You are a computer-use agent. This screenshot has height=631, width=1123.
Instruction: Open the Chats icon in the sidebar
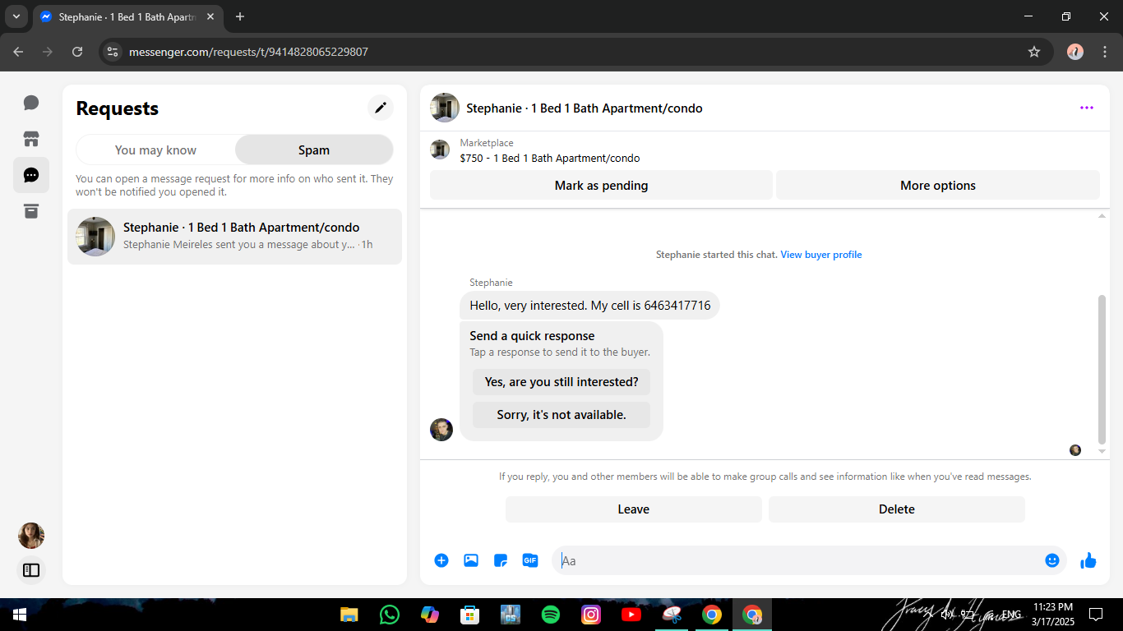31,103
